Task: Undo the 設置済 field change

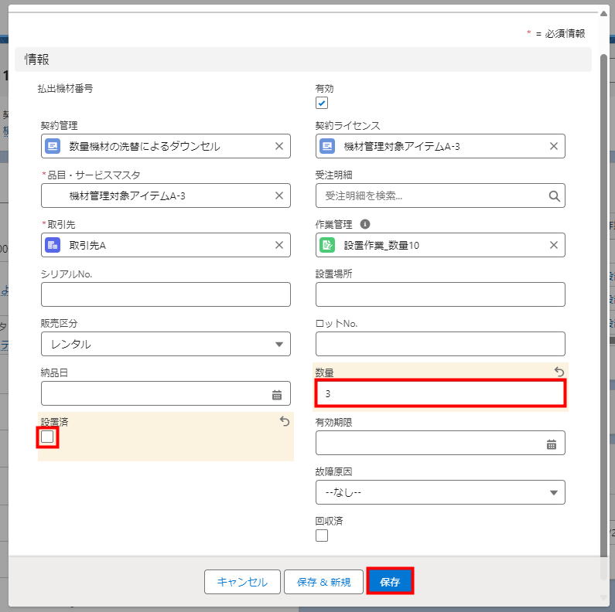Action: (x=284, y=421)
